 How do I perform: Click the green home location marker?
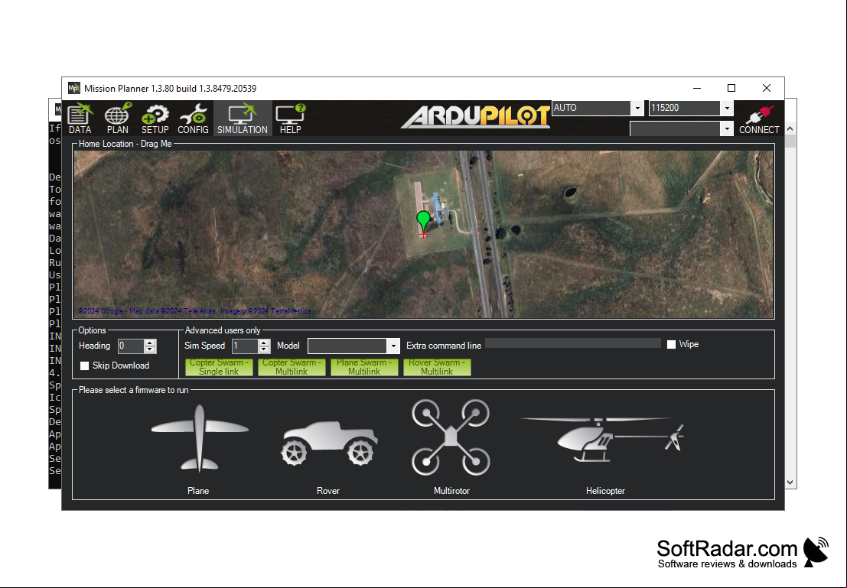tap(424, 223)
